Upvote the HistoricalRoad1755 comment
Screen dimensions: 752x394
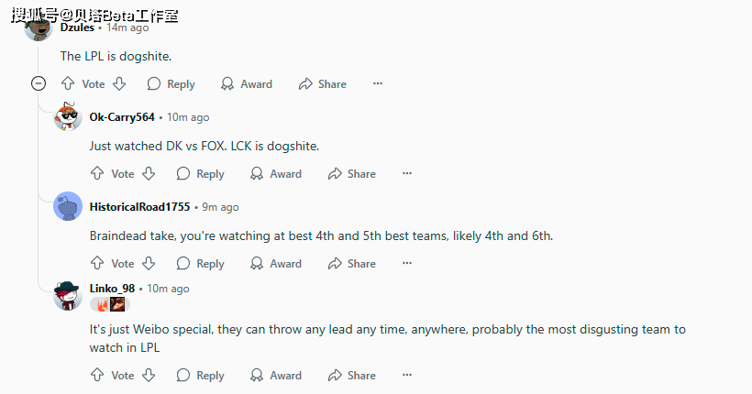pyautogui.click(x=96, y=263)
